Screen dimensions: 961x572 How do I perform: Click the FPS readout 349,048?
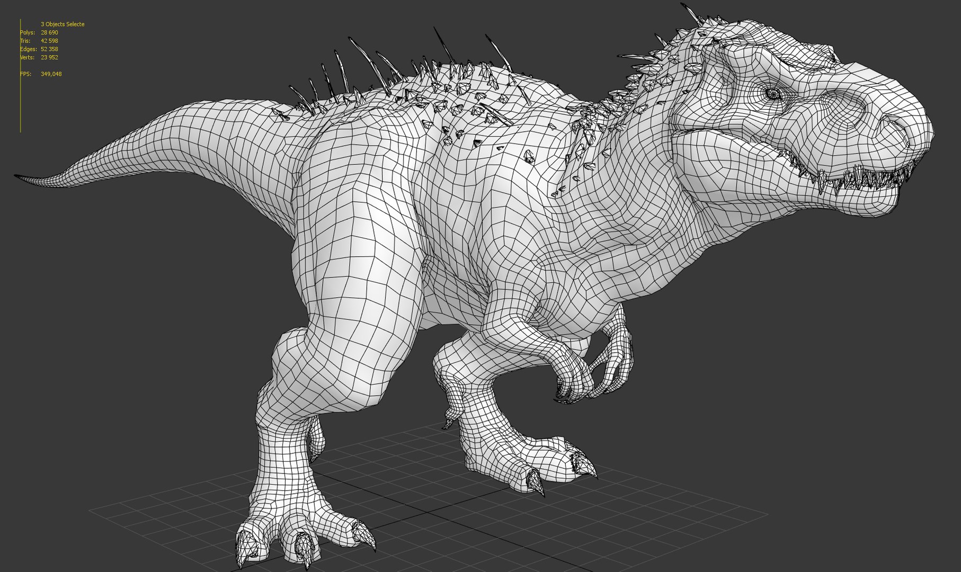(x=51, y=74)
